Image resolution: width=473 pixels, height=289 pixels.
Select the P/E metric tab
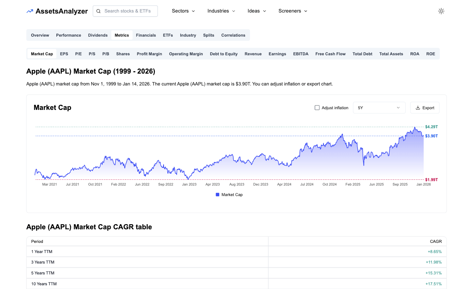point(78,54)
